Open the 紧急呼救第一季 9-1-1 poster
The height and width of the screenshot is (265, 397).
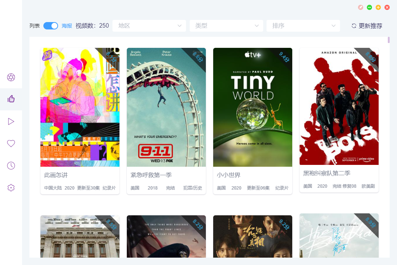[x=166, y=107]
